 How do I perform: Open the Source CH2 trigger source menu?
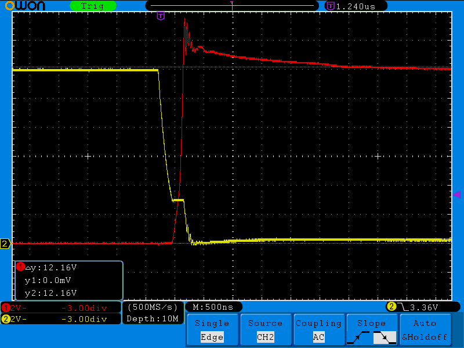coord(266,330)
